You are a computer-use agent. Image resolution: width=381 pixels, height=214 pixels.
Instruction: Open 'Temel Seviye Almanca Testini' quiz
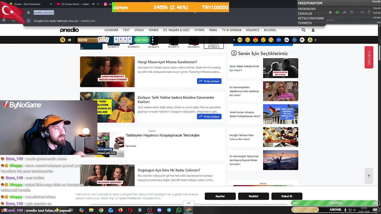pyautogui.click(x=245, y=114)
